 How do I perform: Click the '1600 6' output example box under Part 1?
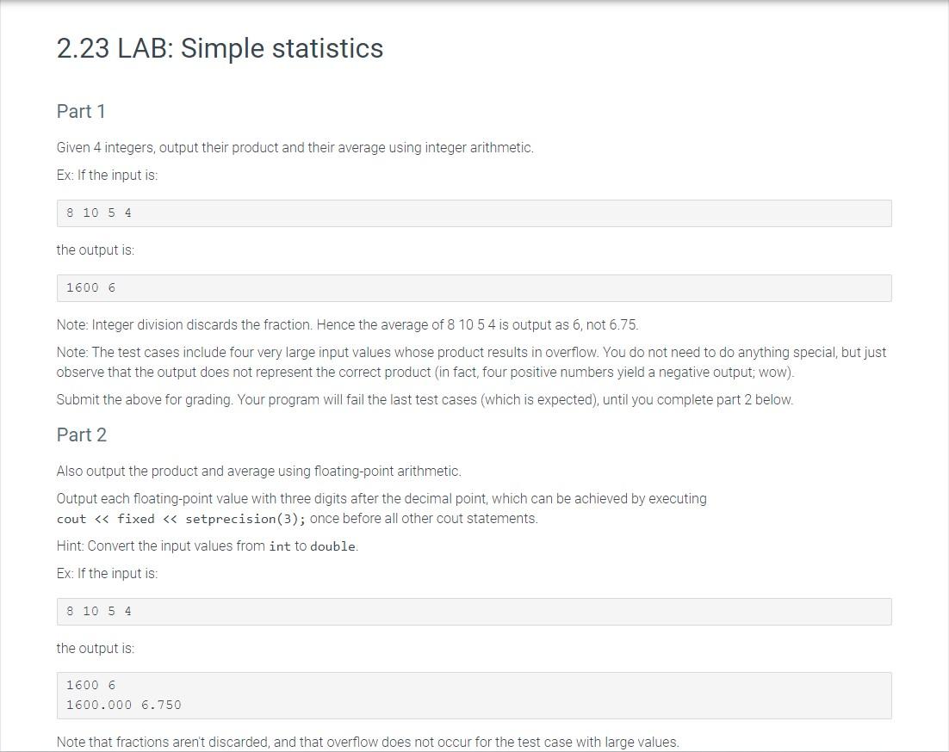474,288
